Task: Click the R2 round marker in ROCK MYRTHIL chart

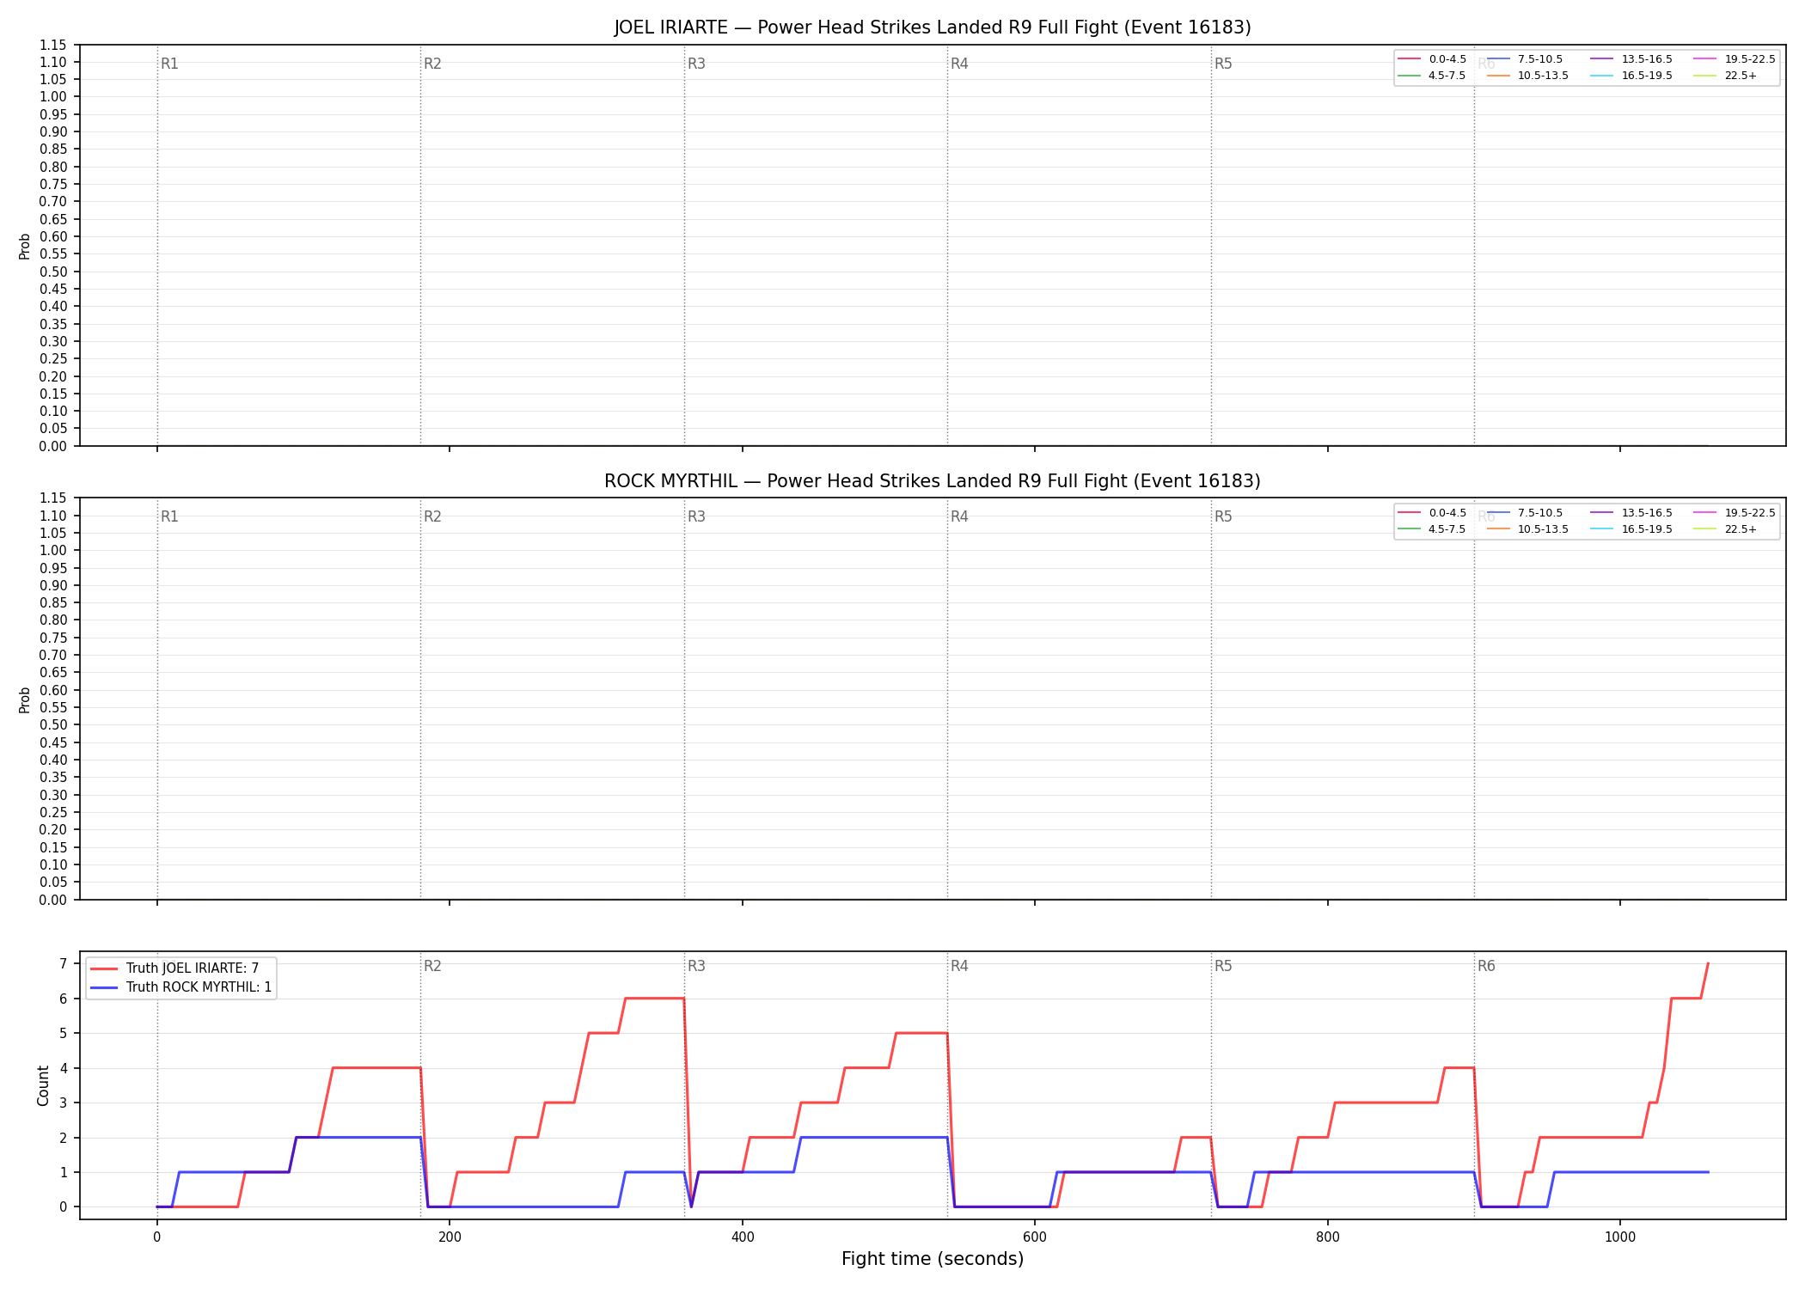Action: [432, 516]
